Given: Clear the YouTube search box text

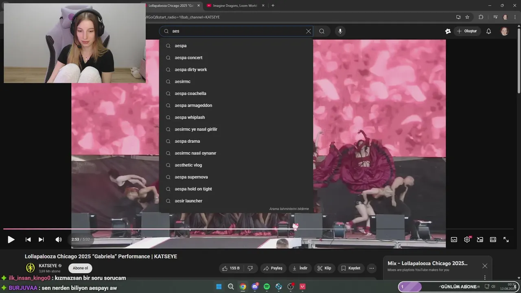Looking at the screenshot, I should coord(309,31).
